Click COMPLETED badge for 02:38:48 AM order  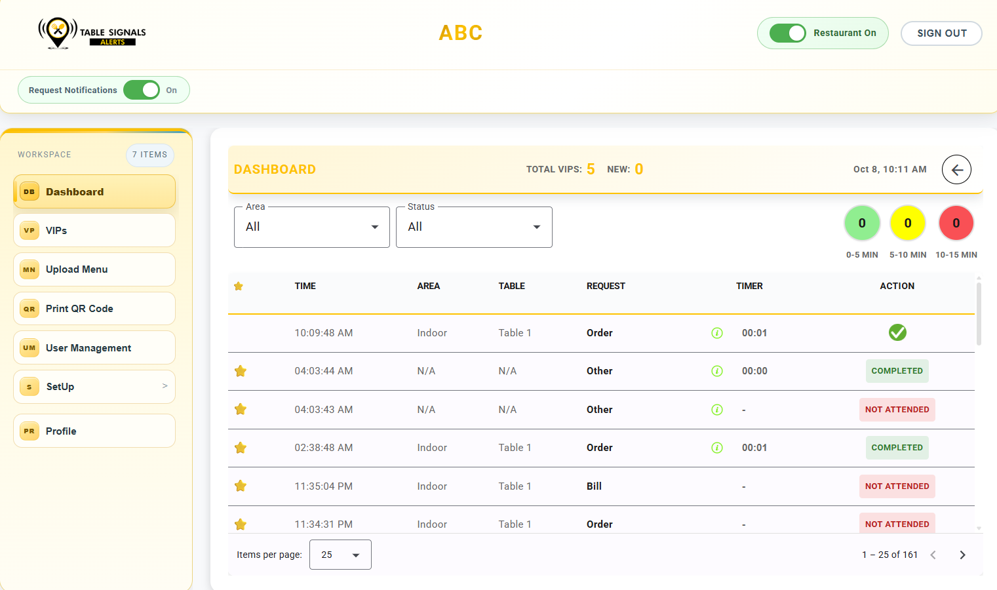[897, 448]
